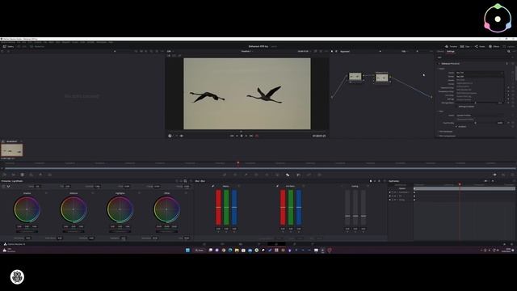Switch to the Deliver page icon
Image resolution: width=517 pixels, height=291 pixels.
[313, 244]
